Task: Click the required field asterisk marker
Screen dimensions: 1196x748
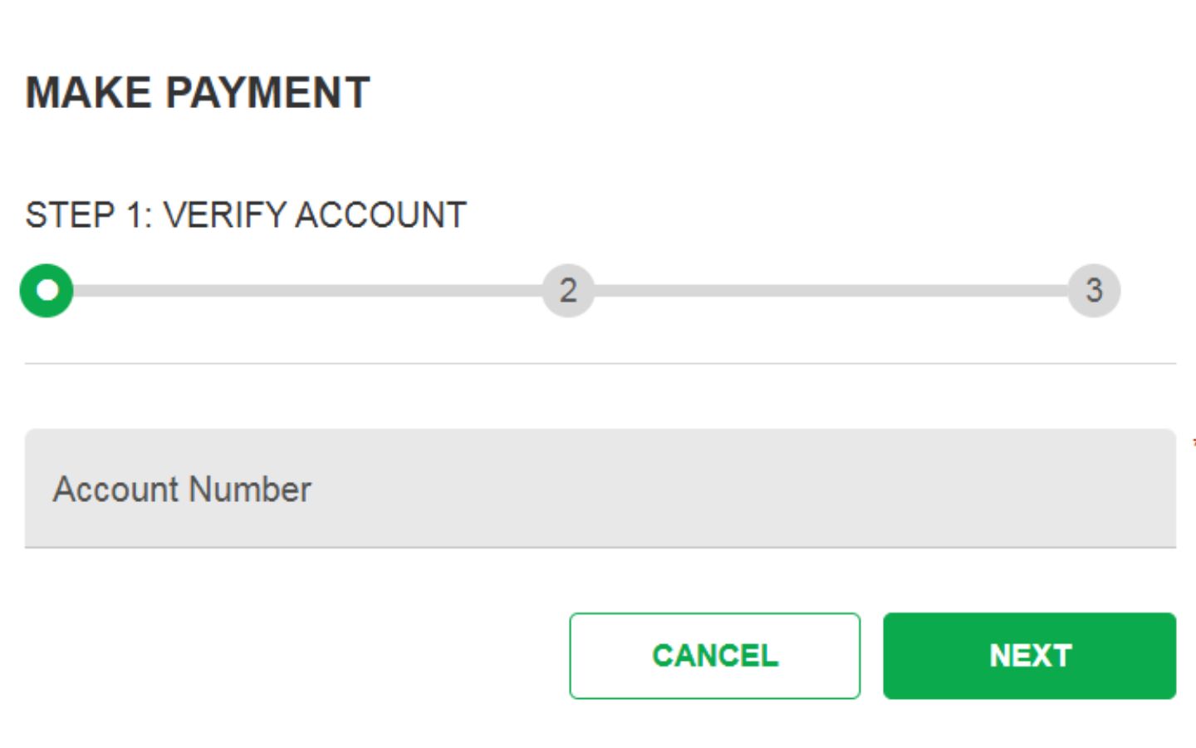Action: click(1193, 443)
